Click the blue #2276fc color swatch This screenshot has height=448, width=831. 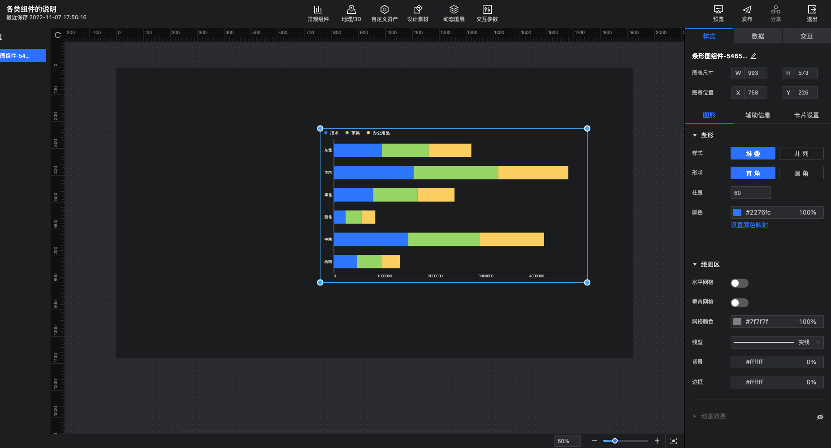point(737,212)
